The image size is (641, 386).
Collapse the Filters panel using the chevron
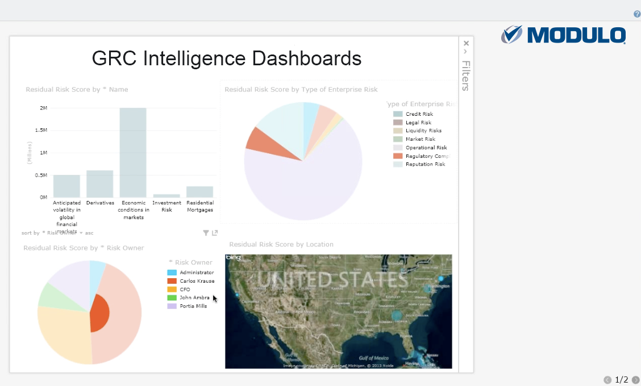click(466, 51)
